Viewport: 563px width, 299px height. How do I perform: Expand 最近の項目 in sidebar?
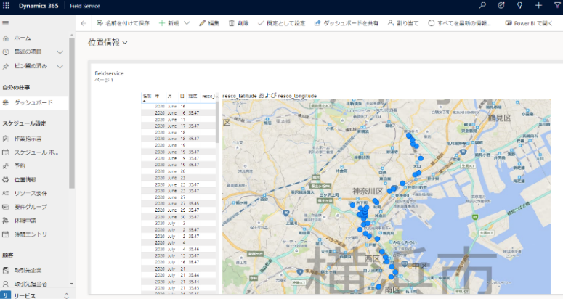[60, 52]
